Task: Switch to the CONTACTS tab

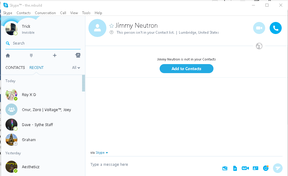Action: pyautogui.click(x=15, y=67)
